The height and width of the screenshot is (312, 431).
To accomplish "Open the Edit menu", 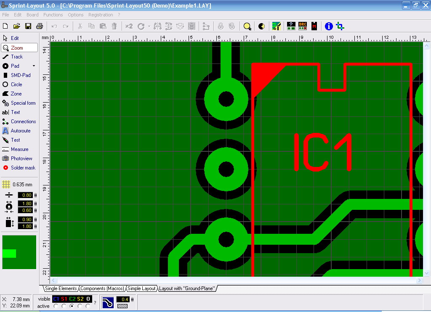I will (x=18, y=15).
